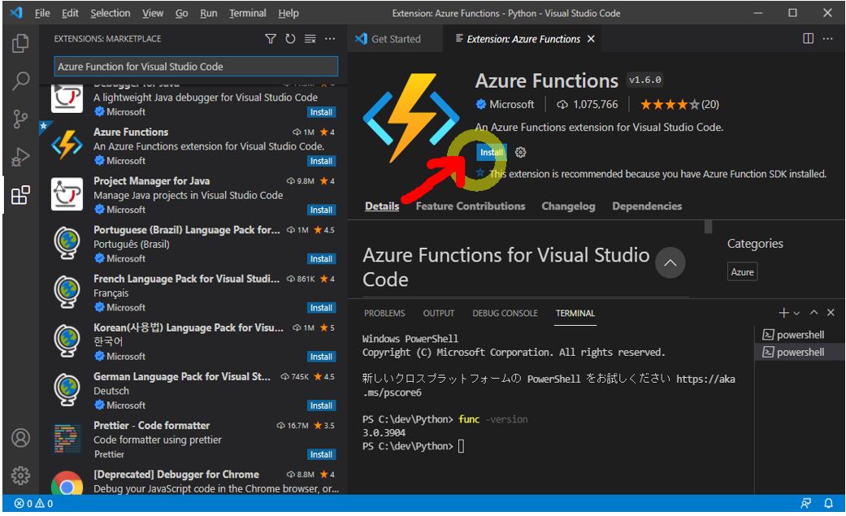
Task: Open the Manage gear in activity bar
Action: [20, 475]
